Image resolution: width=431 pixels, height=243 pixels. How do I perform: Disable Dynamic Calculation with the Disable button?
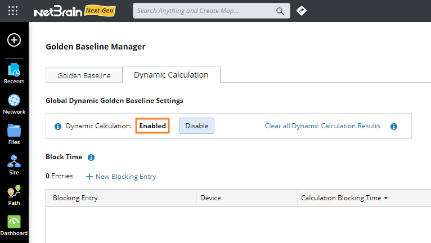(x=196, y=126)
